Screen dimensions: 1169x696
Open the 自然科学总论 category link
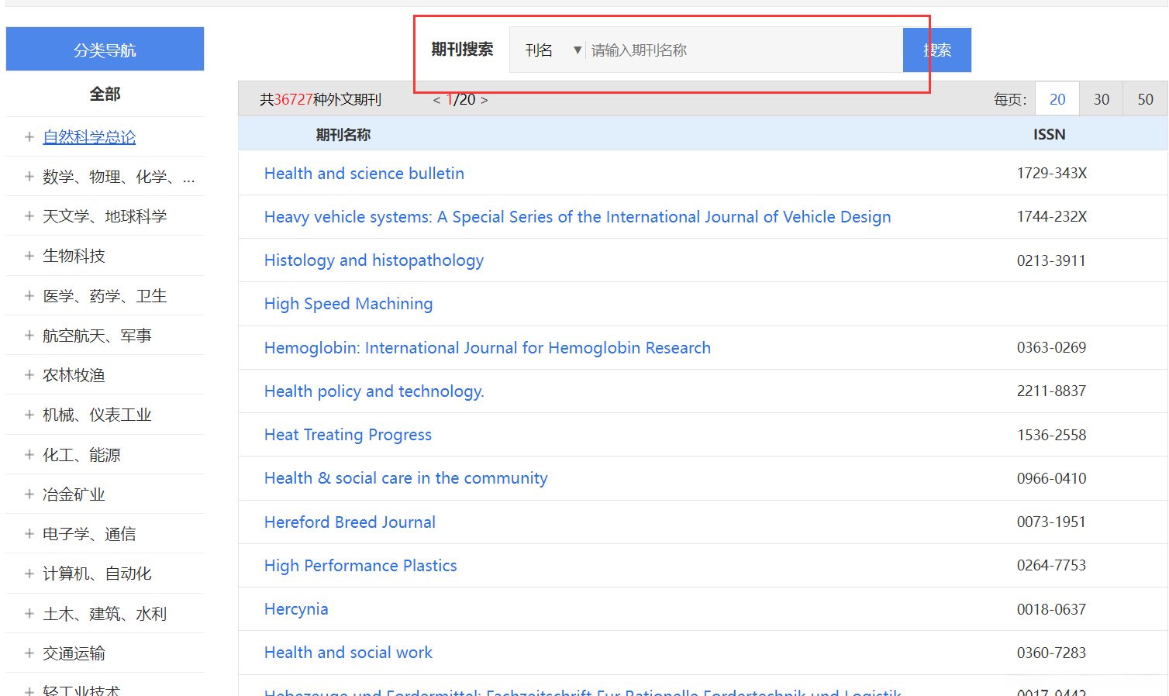tap(89, 137)
